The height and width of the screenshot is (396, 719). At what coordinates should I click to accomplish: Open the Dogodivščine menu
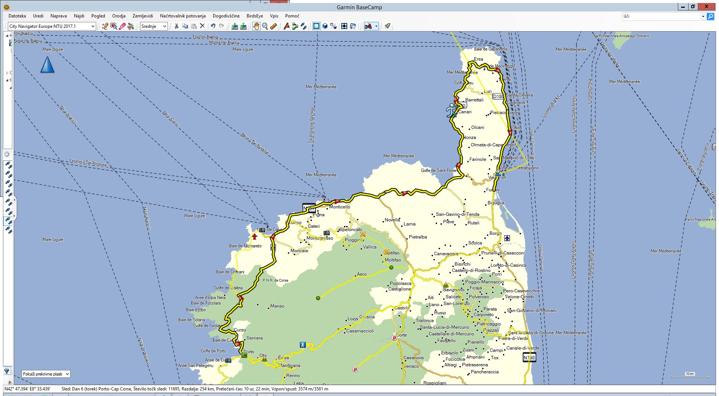click(226, 16)
